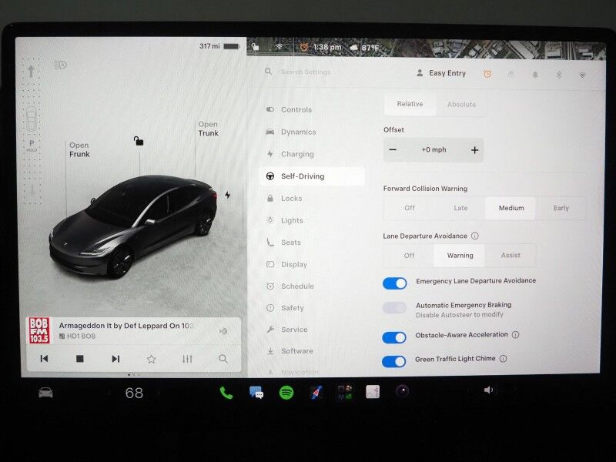Open the navigation arrow app in the dock
616x462 pixels.
pyautogui.click(x=316, y=392)
